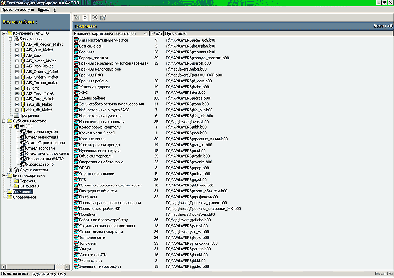
Task: Click the refresh toolbar icon
Action: tap(85, 17)
